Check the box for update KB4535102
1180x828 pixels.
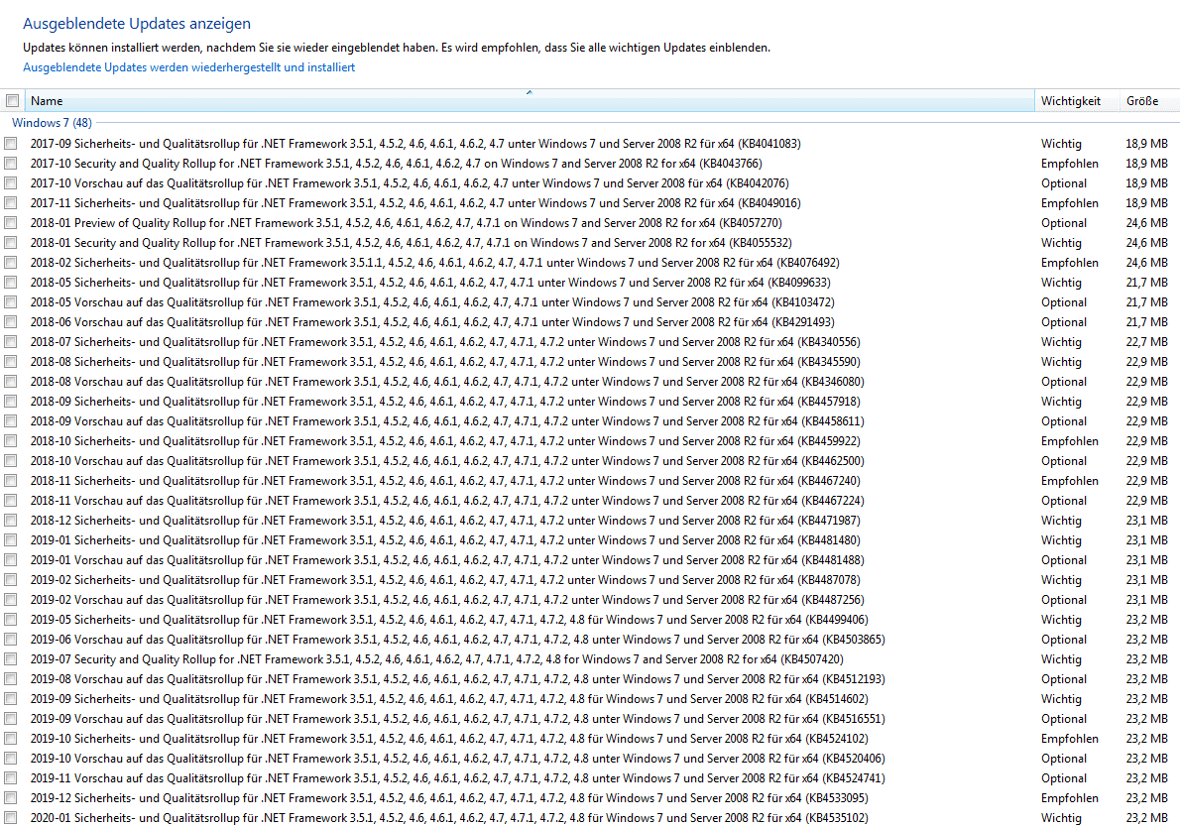click(11, 817)
